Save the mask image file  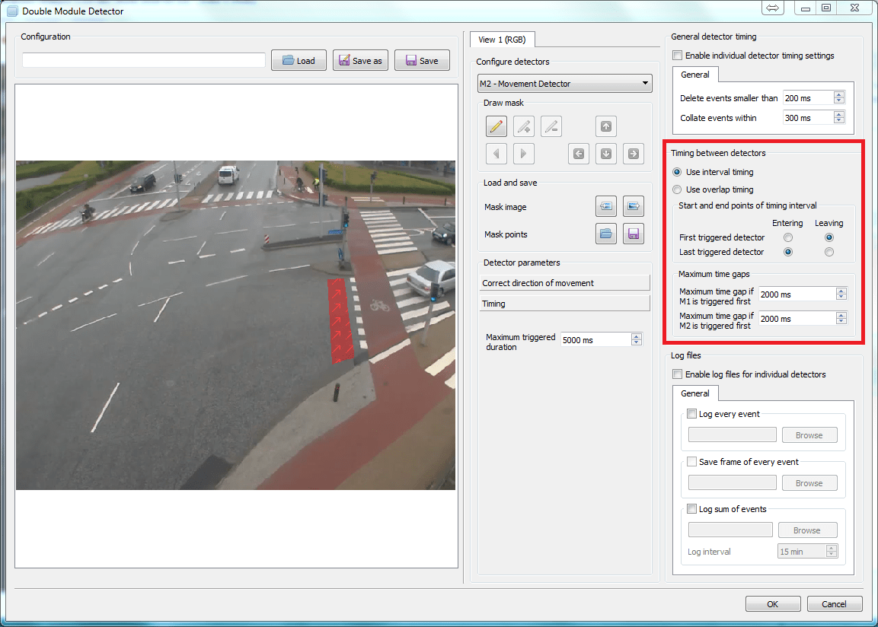point(634,206)
